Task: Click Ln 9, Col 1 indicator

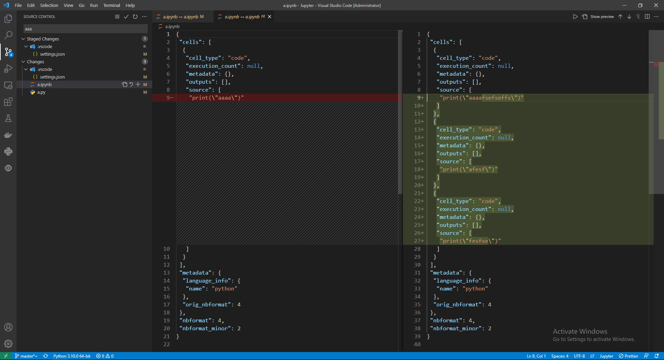Action: [536, 356]
